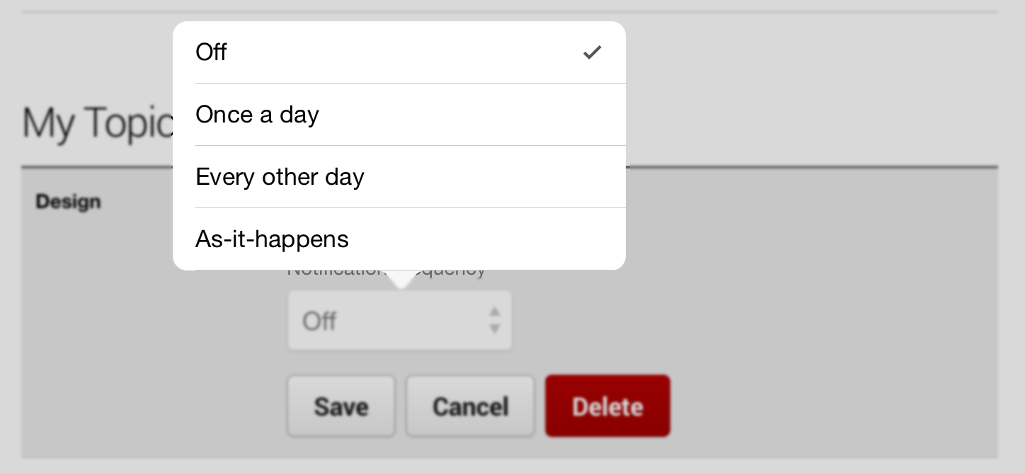
Task: Choose "Once a day" frequency
Action: pos(399,115)
